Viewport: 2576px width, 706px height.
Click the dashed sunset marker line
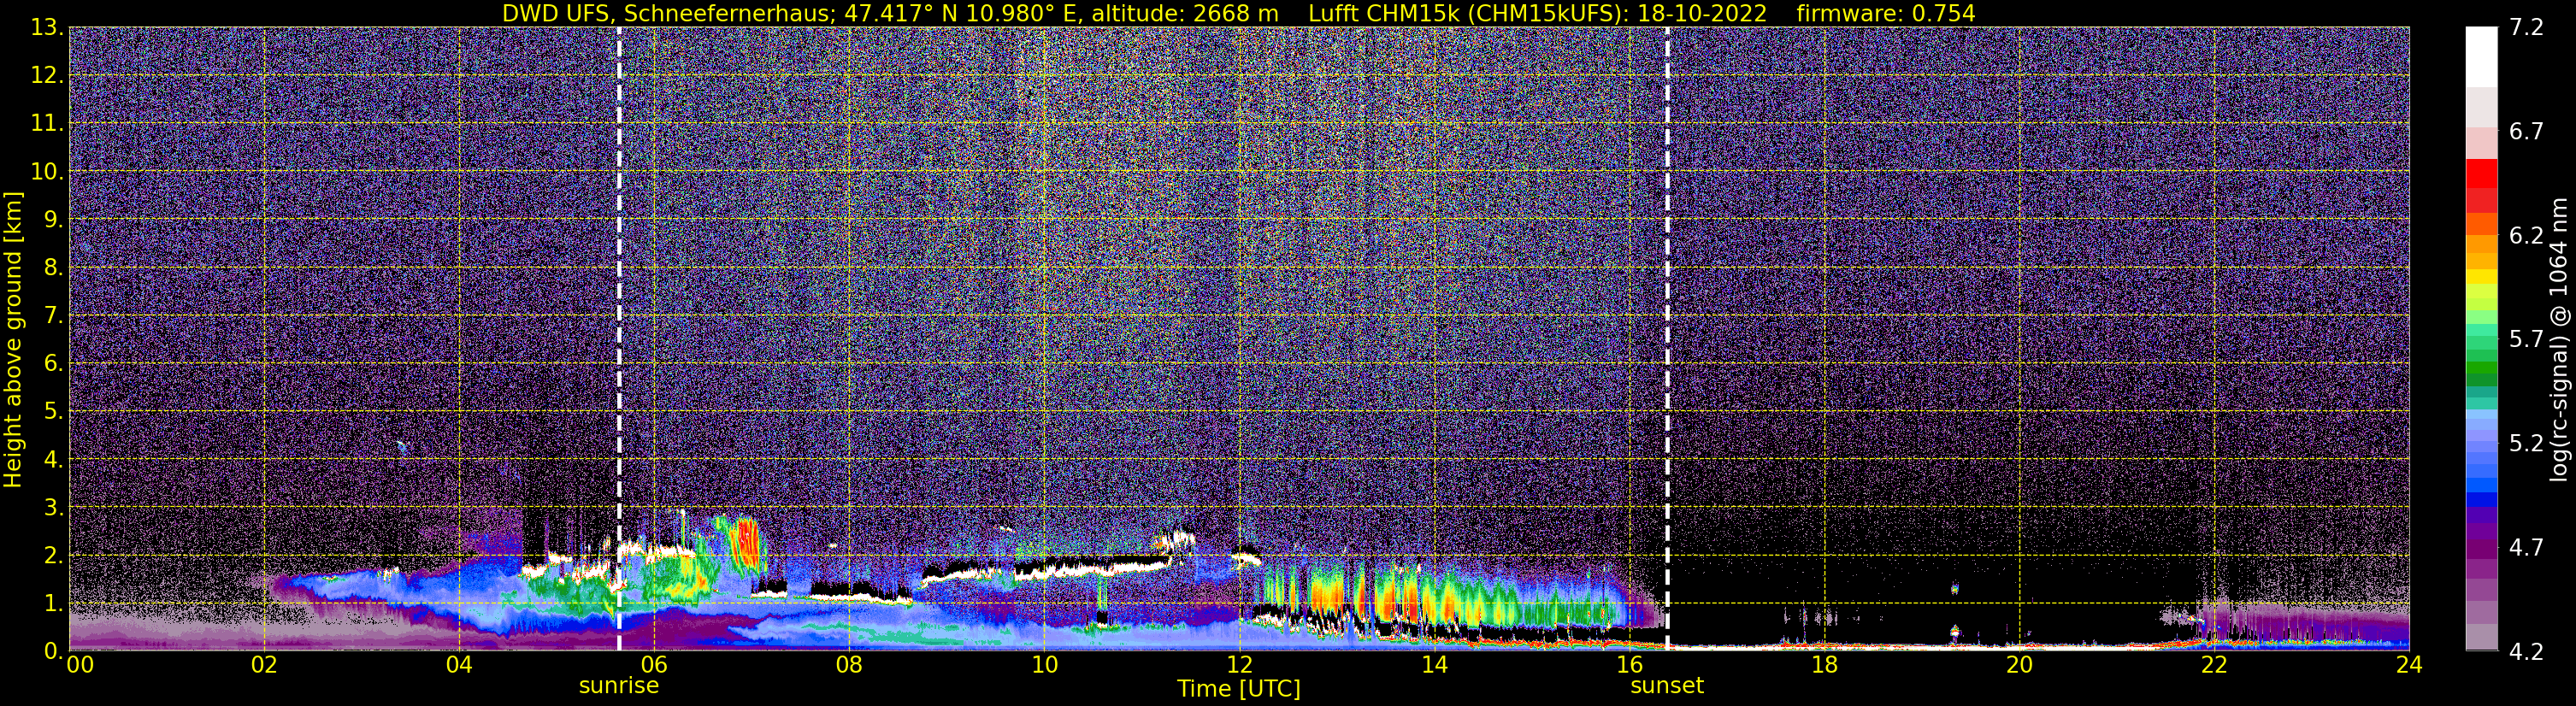point(1667,339)
